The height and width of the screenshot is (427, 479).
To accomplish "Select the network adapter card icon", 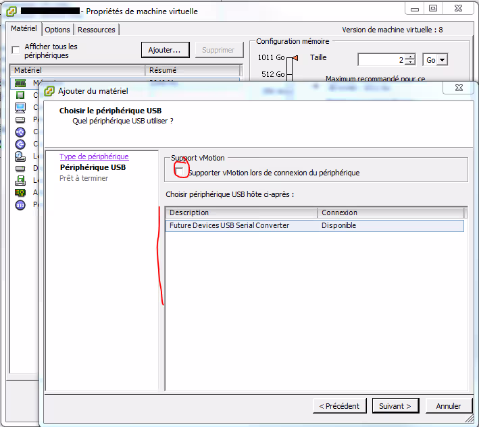I will 20,192.
